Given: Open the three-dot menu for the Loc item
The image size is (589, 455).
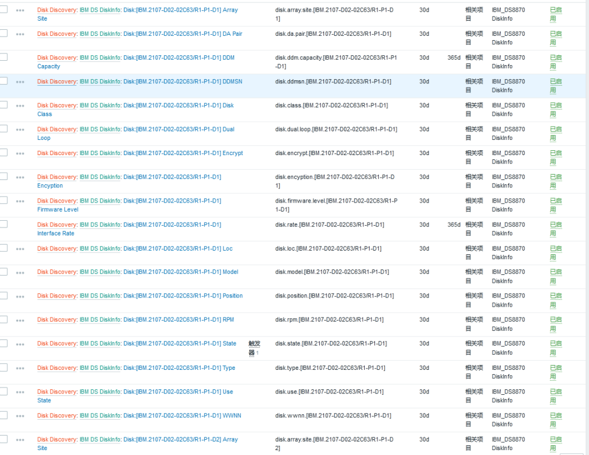Looking at the screenshot, I should pyautogui.click(x=20, y=249).
